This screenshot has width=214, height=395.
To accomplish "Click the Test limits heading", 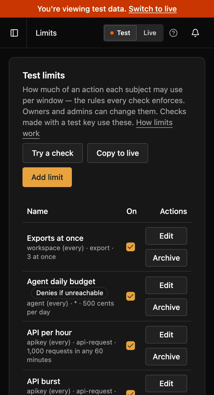I will tap(44, 75).
